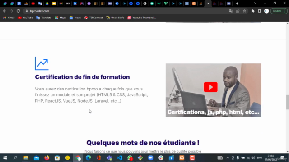Click the scrollbar down arrow

click(x=288, y=152)
